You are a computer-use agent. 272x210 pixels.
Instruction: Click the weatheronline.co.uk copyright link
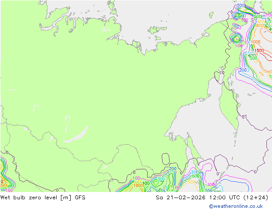236,206
